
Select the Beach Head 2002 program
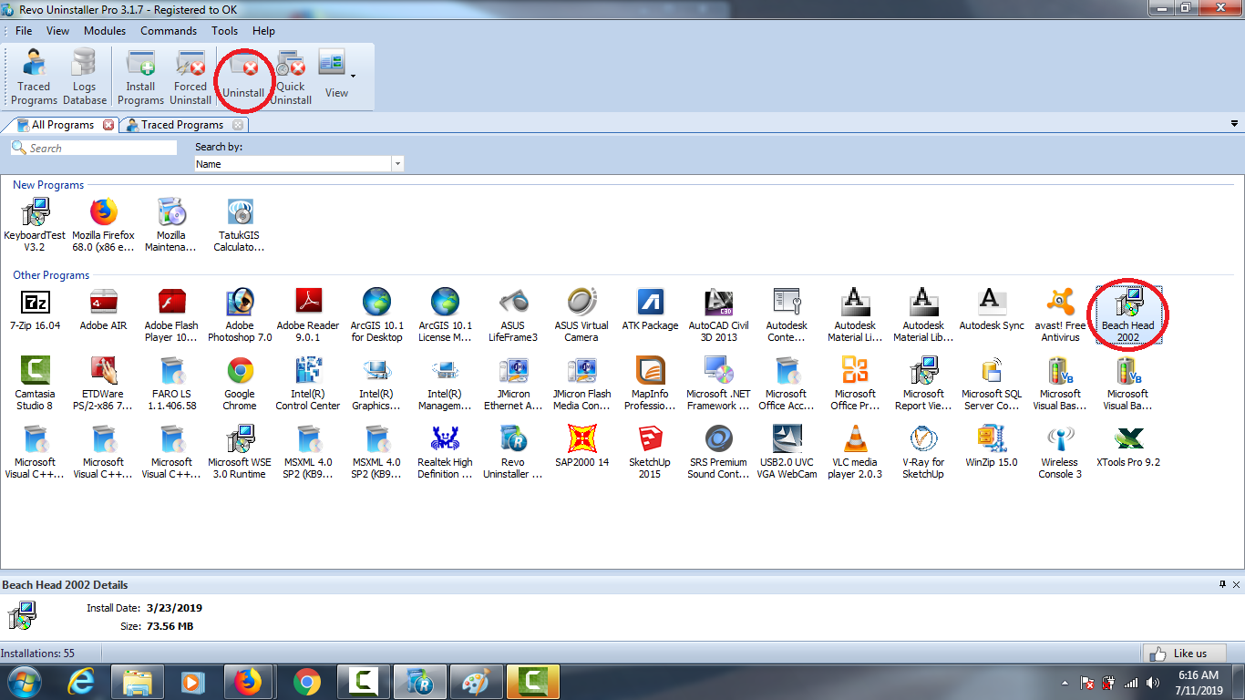point(1128,315)
